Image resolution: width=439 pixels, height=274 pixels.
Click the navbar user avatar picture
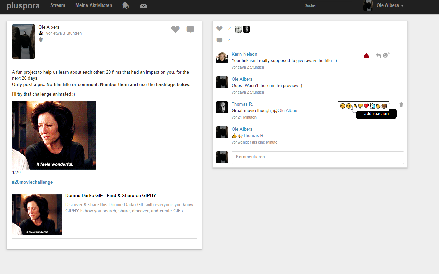tap(368, 5)
